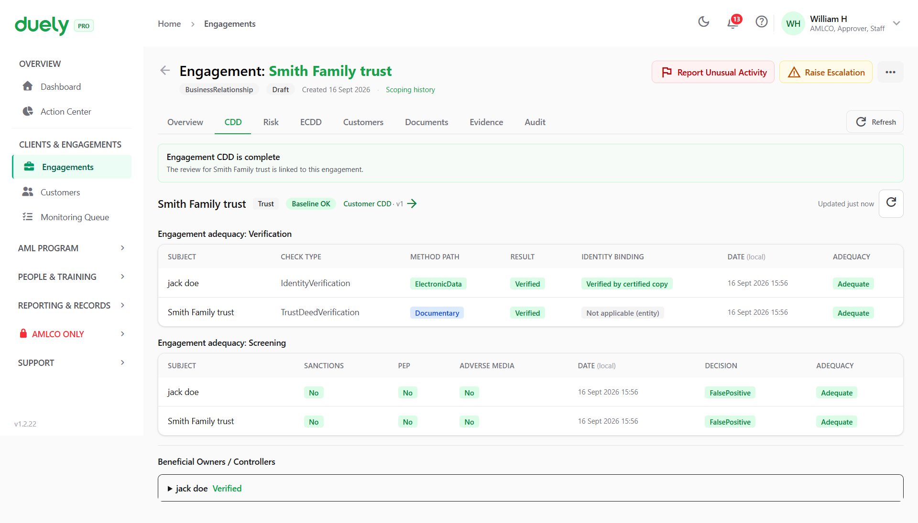Click the Report Unusual Activity button

(x=713, y=72)
